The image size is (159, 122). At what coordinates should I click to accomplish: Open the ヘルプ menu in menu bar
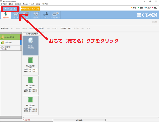(x=45, y=4)
